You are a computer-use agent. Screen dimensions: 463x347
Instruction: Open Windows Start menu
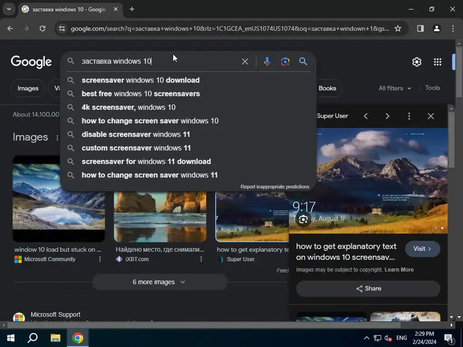click(11, 338)
